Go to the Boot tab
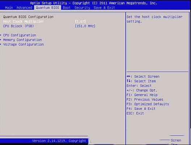Viewport: 191px width, 145px height. pyautogui.click(x=67, y=8)
